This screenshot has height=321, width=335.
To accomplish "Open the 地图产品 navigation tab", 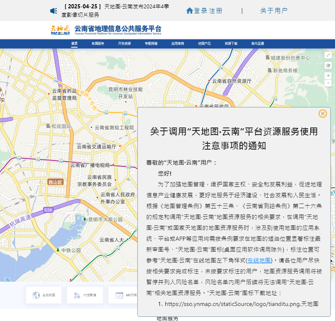I will click(204, 43).
